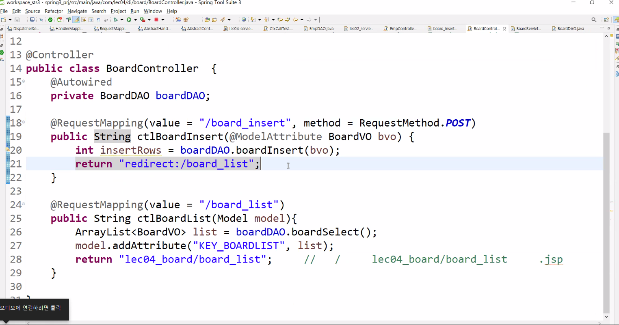The width and height of the screenshot is (619, 325).
Task: Expand the Debug dropdown arrow
Action: (122, 19)
